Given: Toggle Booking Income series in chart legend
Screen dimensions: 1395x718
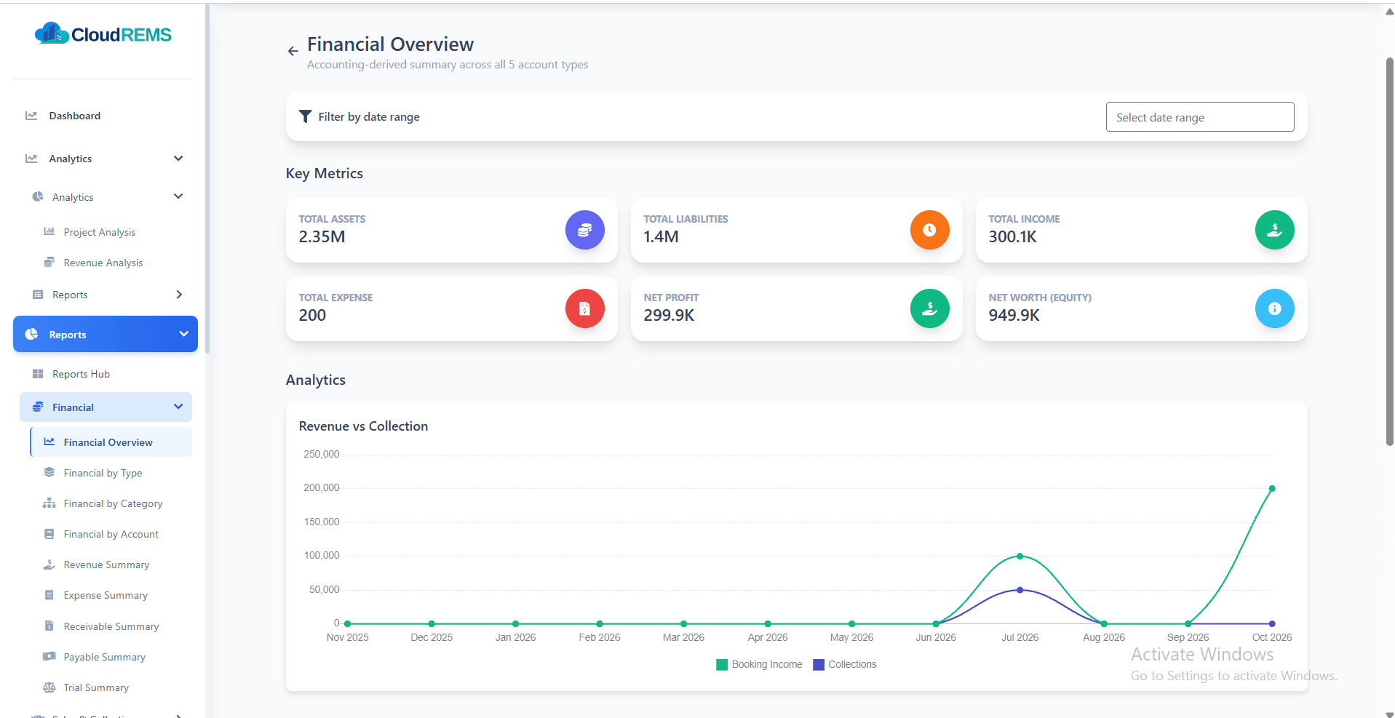Looking at the screenshot, I should (759, 664).
